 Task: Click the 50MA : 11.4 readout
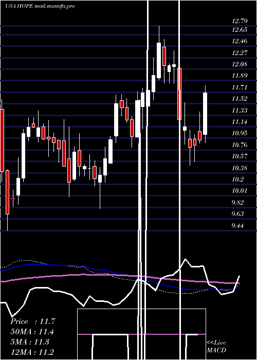pyautogui.click(x=32, y=332)
